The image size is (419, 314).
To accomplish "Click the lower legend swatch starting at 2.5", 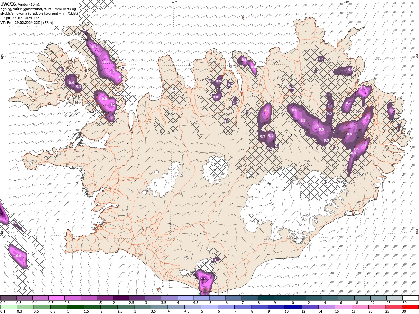I will (125, 307).
